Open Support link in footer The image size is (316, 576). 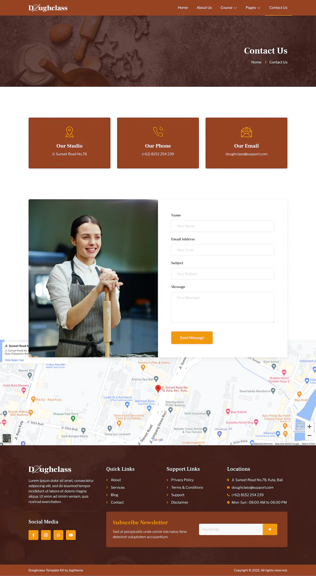178,495
